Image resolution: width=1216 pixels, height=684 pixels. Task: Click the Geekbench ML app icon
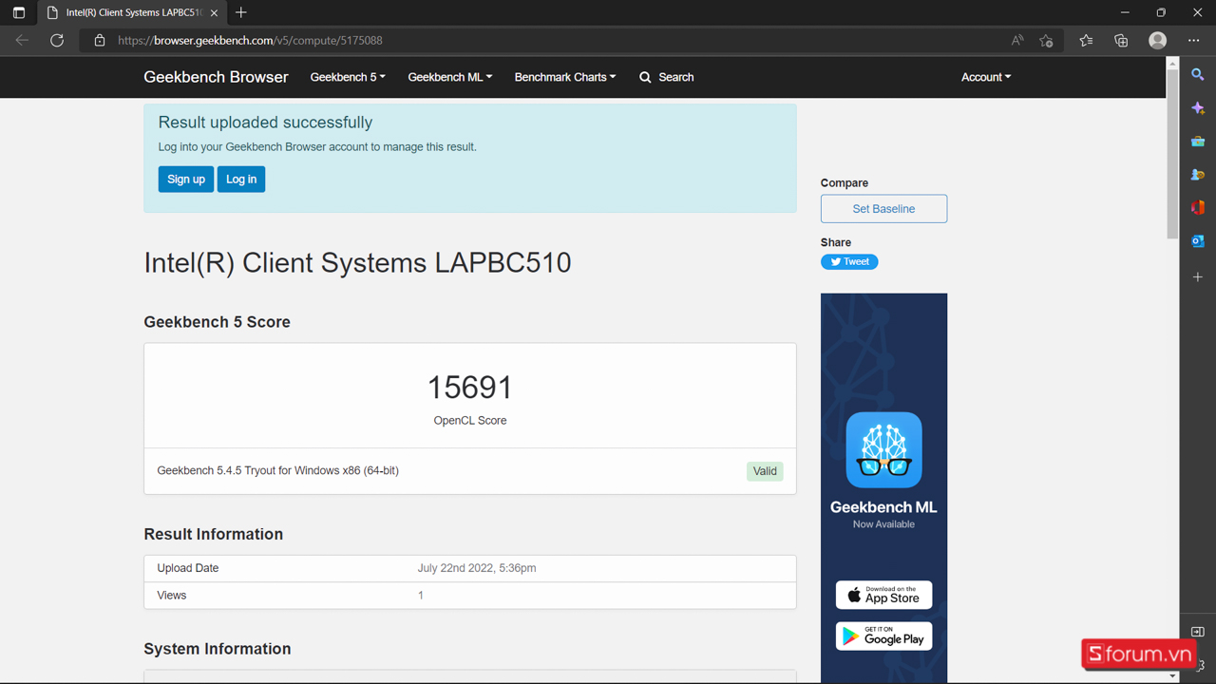[x=883, y=449]
